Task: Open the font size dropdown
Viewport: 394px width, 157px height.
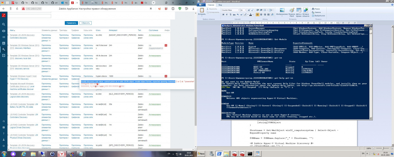Action: coord(245,10)
